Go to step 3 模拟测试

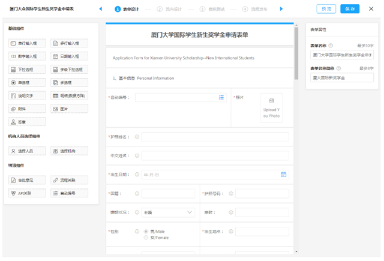tap(212, 9)
